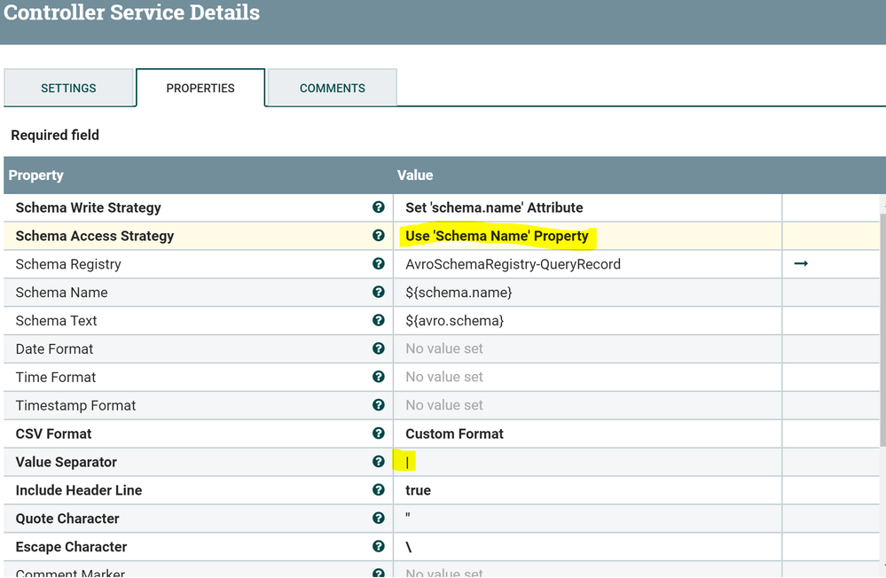886x578 pixels.
Task: Select the Properties tab
Action: (200, 88)
